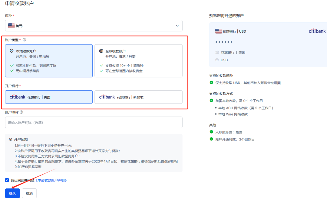Viewport: 327px width, 199px height.
Task: Click the location pin icon of 本地收款账户
Action: coord(12,51)
